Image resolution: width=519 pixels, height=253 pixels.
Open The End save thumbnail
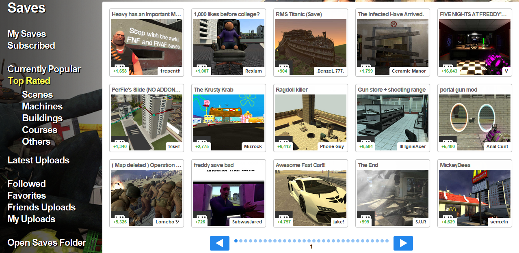[393, 198]
